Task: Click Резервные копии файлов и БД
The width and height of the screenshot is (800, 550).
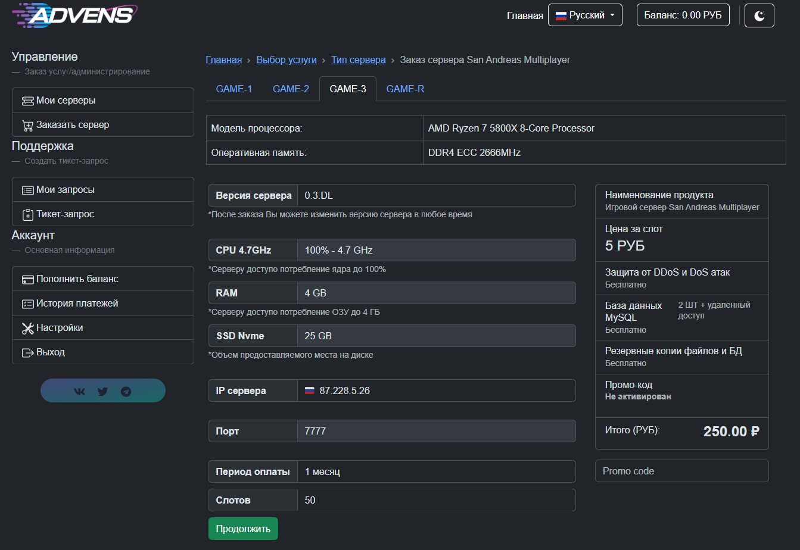Action: tap(674, 351)
